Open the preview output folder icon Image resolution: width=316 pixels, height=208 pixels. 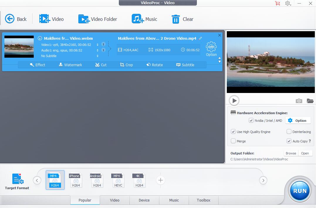310,101
